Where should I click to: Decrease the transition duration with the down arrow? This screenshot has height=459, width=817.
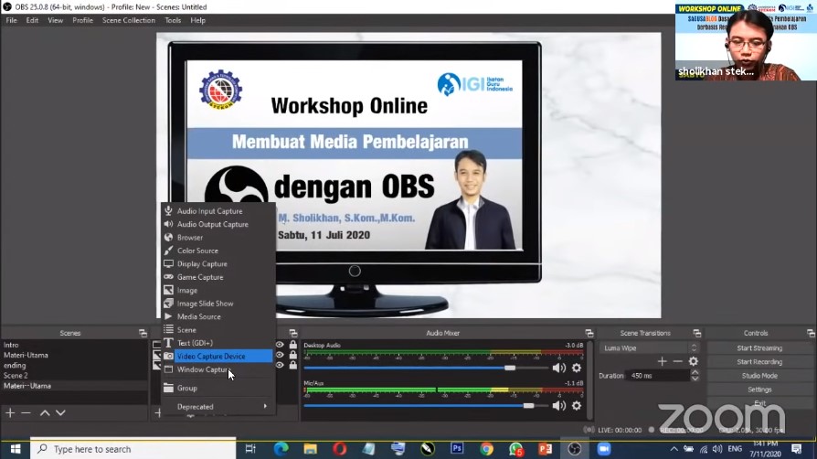[x=695, y=379]
